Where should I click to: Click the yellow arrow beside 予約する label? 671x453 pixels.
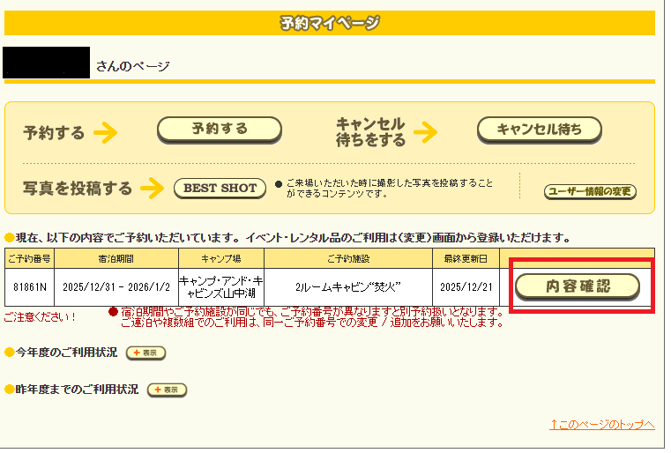point(105,133)
